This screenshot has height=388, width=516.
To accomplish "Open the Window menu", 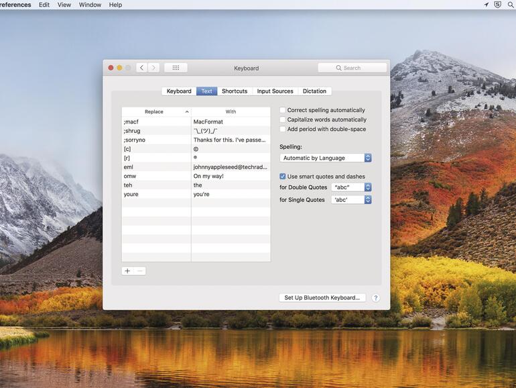I will point(90,5).
